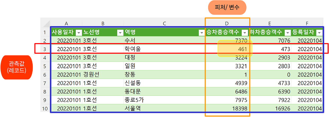
Task: Select the cell with value 4939
Action: [x=227, y=83]
